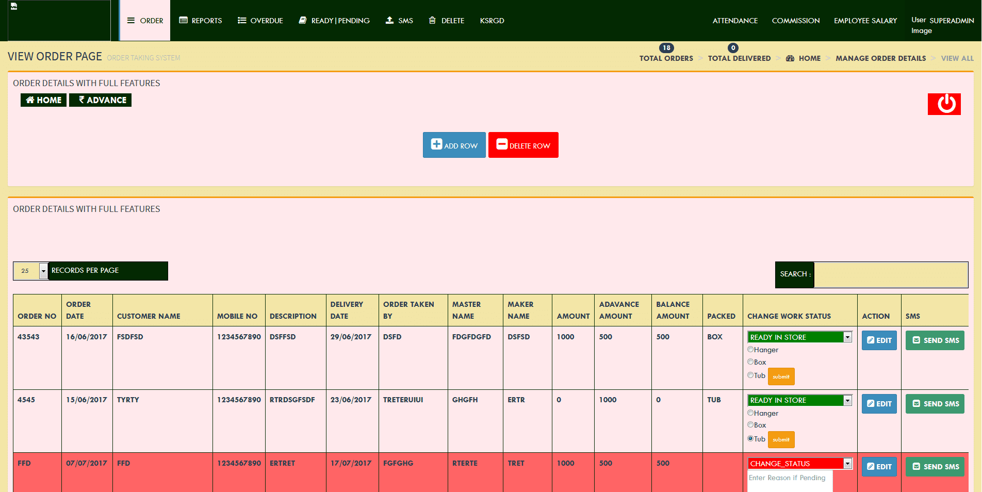Click the dashboard icon beside HOME breadcrumb
Image resolution: width=982 pixels, height=492 pixels.
pyautogui.click(x=790, y=58)
